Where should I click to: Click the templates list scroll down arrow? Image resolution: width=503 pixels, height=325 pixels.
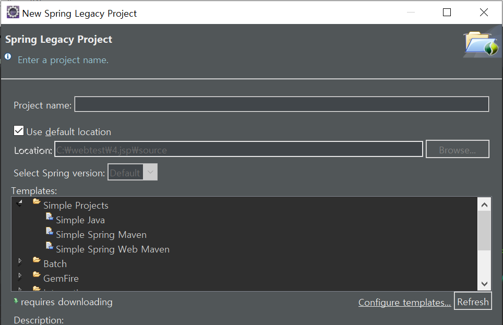coord(484,284)
